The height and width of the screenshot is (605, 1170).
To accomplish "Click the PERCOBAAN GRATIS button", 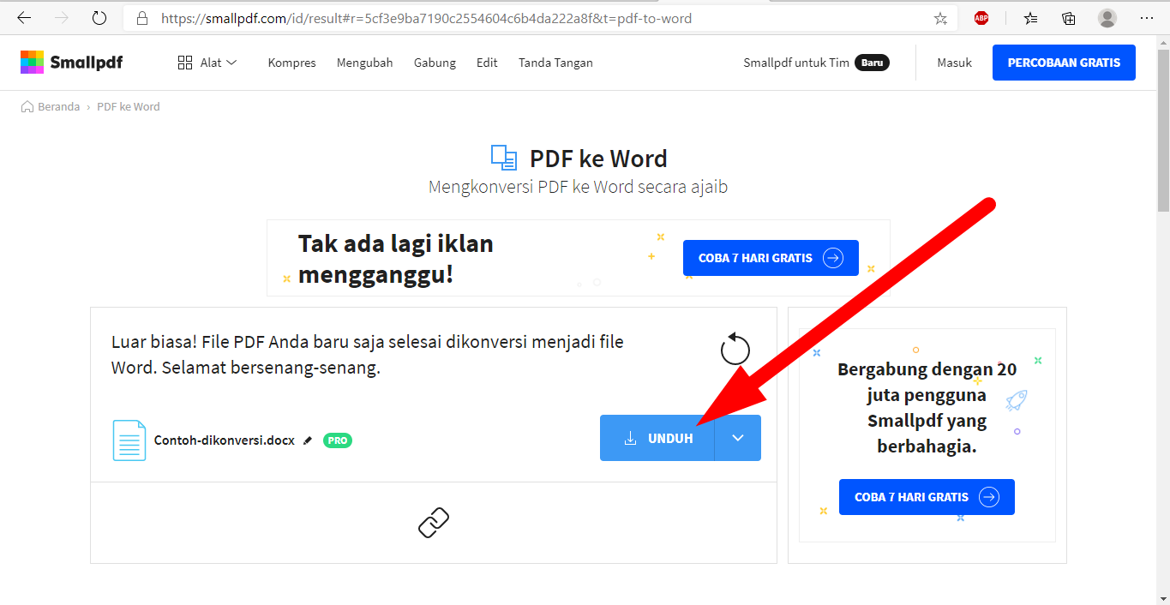I will [1064, 63].
